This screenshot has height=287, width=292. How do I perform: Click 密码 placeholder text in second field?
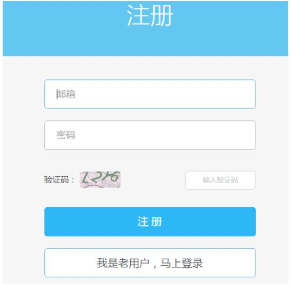(x=66, y=135)
